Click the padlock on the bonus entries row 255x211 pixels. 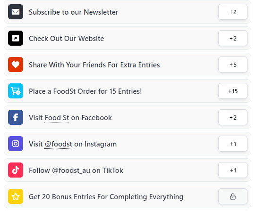point(233,196)
